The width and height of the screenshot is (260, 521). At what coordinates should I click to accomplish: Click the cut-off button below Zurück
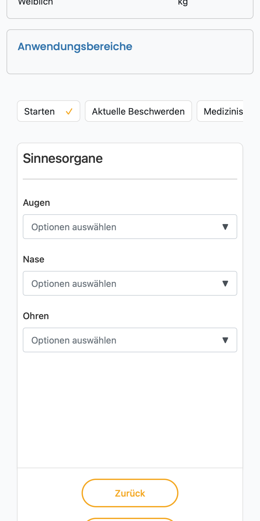130,519
